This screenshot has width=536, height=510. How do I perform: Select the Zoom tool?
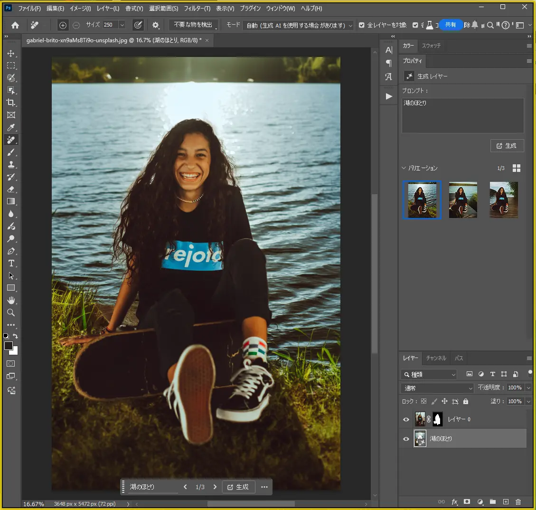tap(11, 312)
